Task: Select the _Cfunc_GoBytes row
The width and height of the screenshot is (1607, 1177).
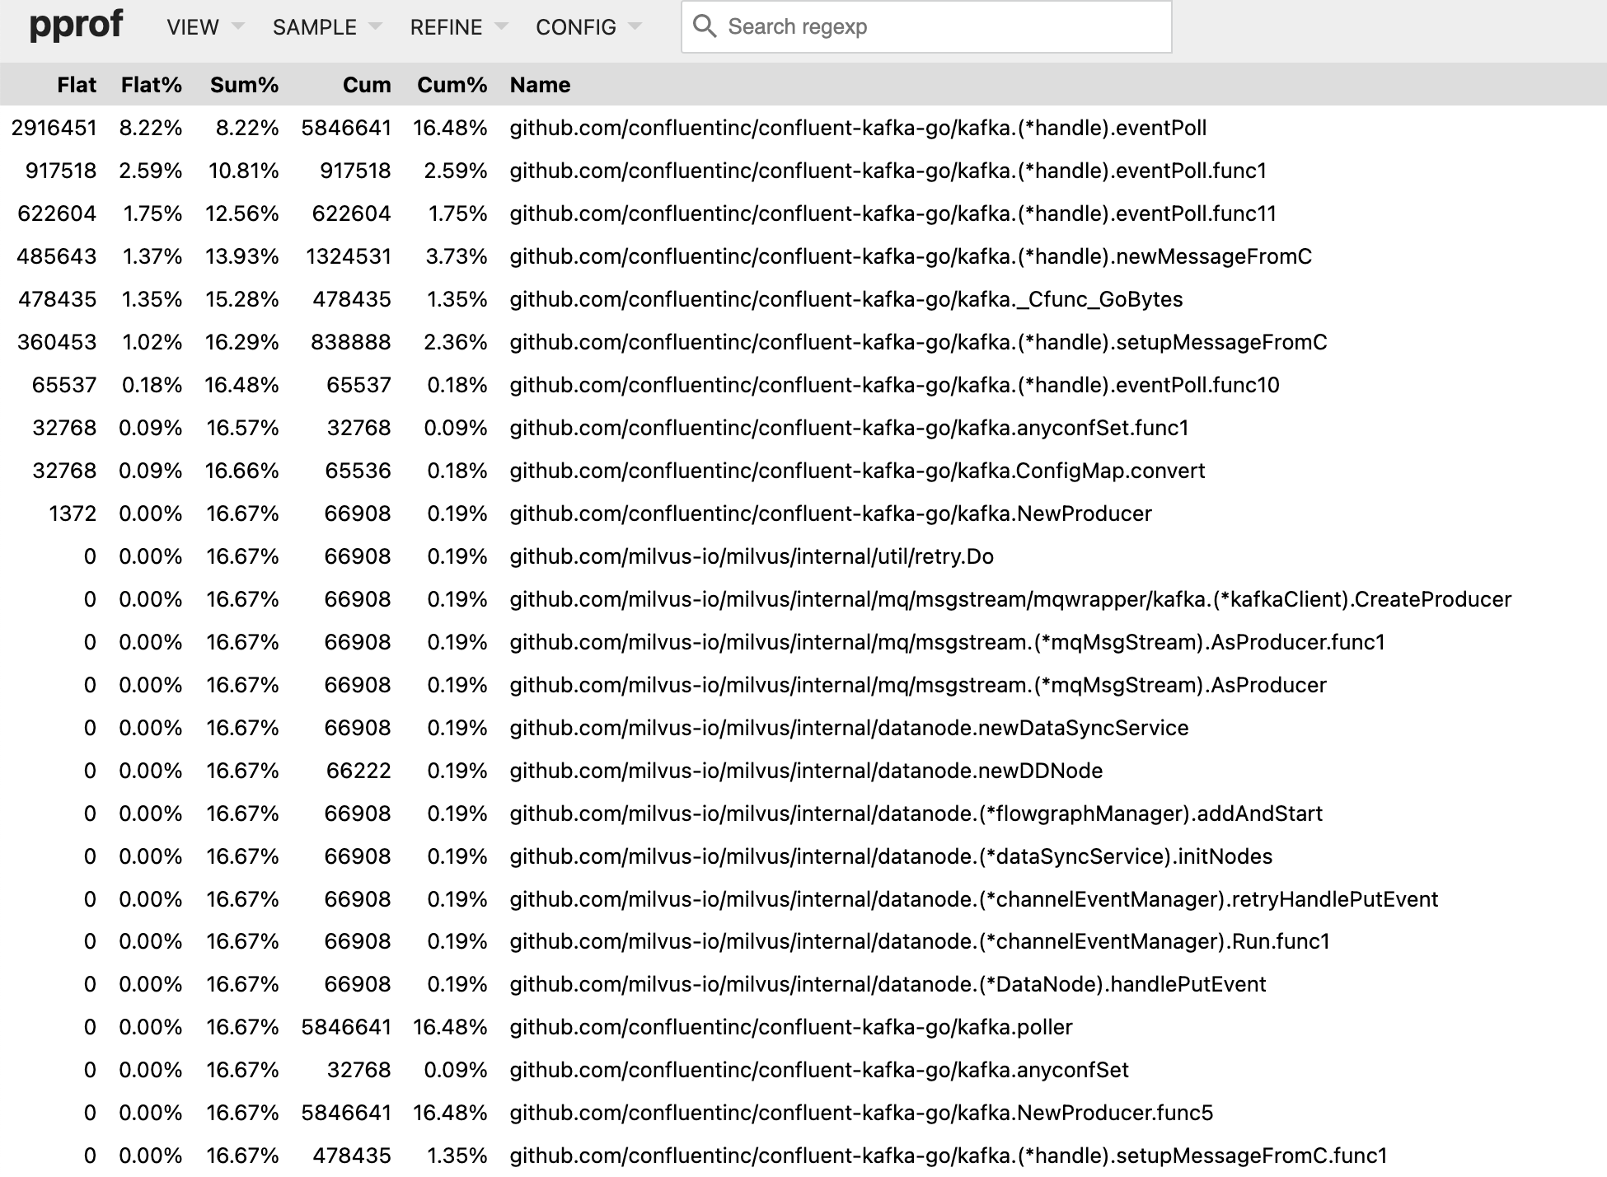Action: tap(846, 299)
